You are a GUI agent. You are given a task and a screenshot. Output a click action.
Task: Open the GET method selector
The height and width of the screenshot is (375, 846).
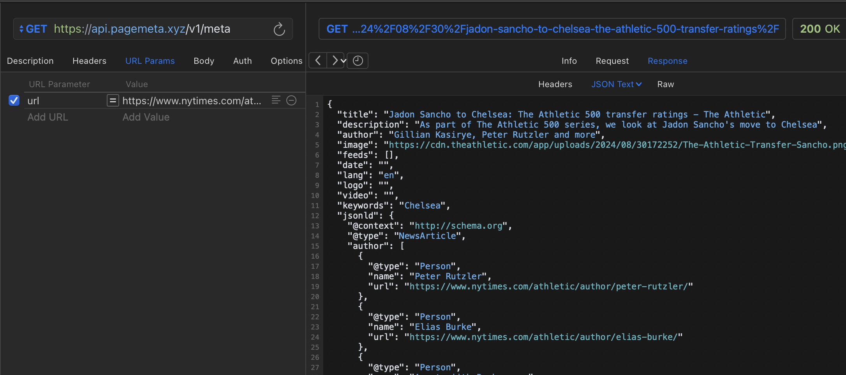point(33,29)
